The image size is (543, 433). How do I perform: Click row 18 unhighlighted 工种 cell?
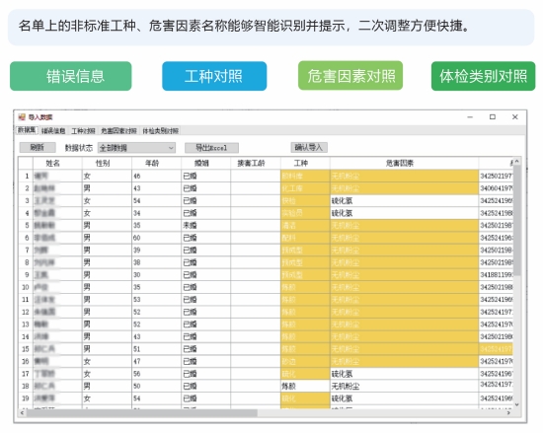tap(305, 387)
